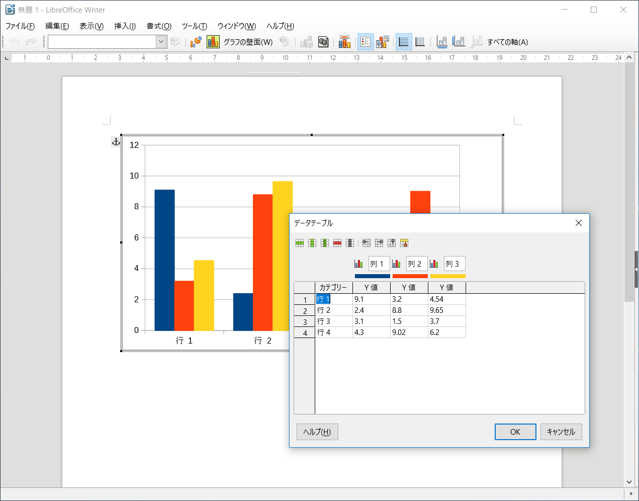Open the ヘルプ(H) menu in the menu bar

(280, 26)
